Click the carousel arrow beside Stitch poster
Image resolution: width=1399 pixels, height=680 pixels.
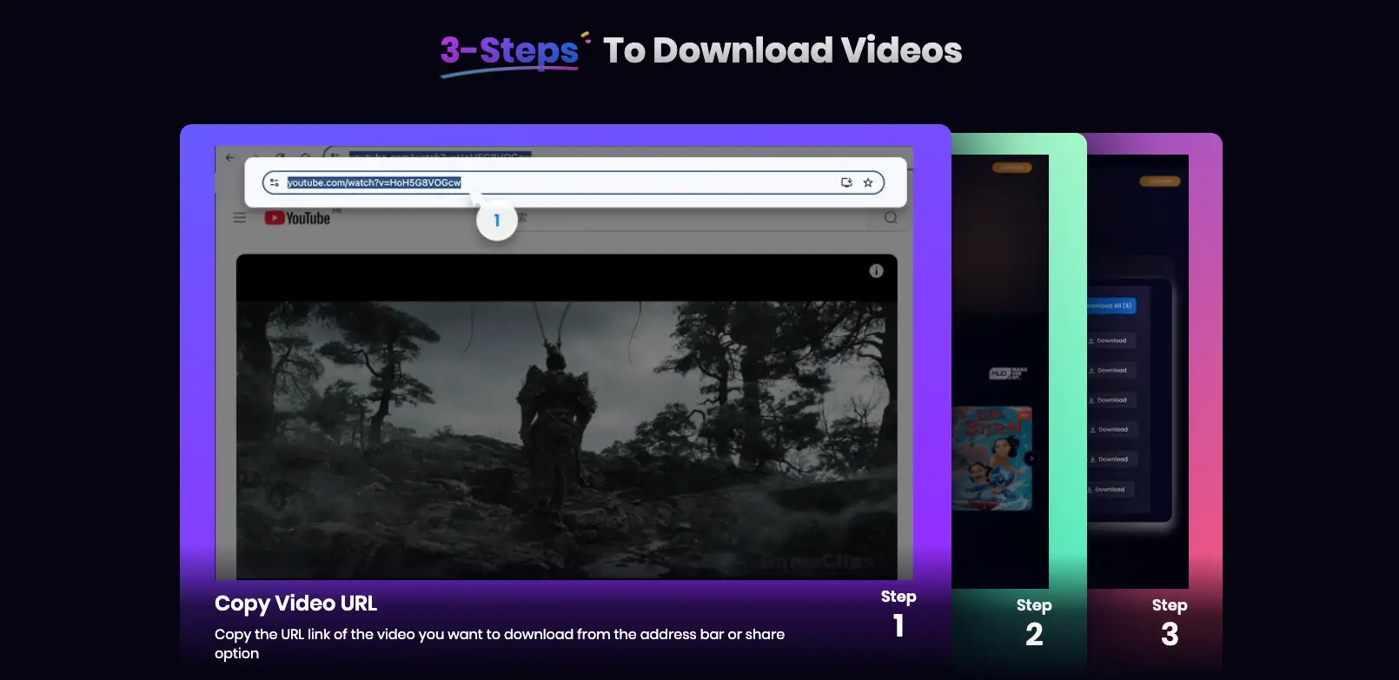(1031, 458)
